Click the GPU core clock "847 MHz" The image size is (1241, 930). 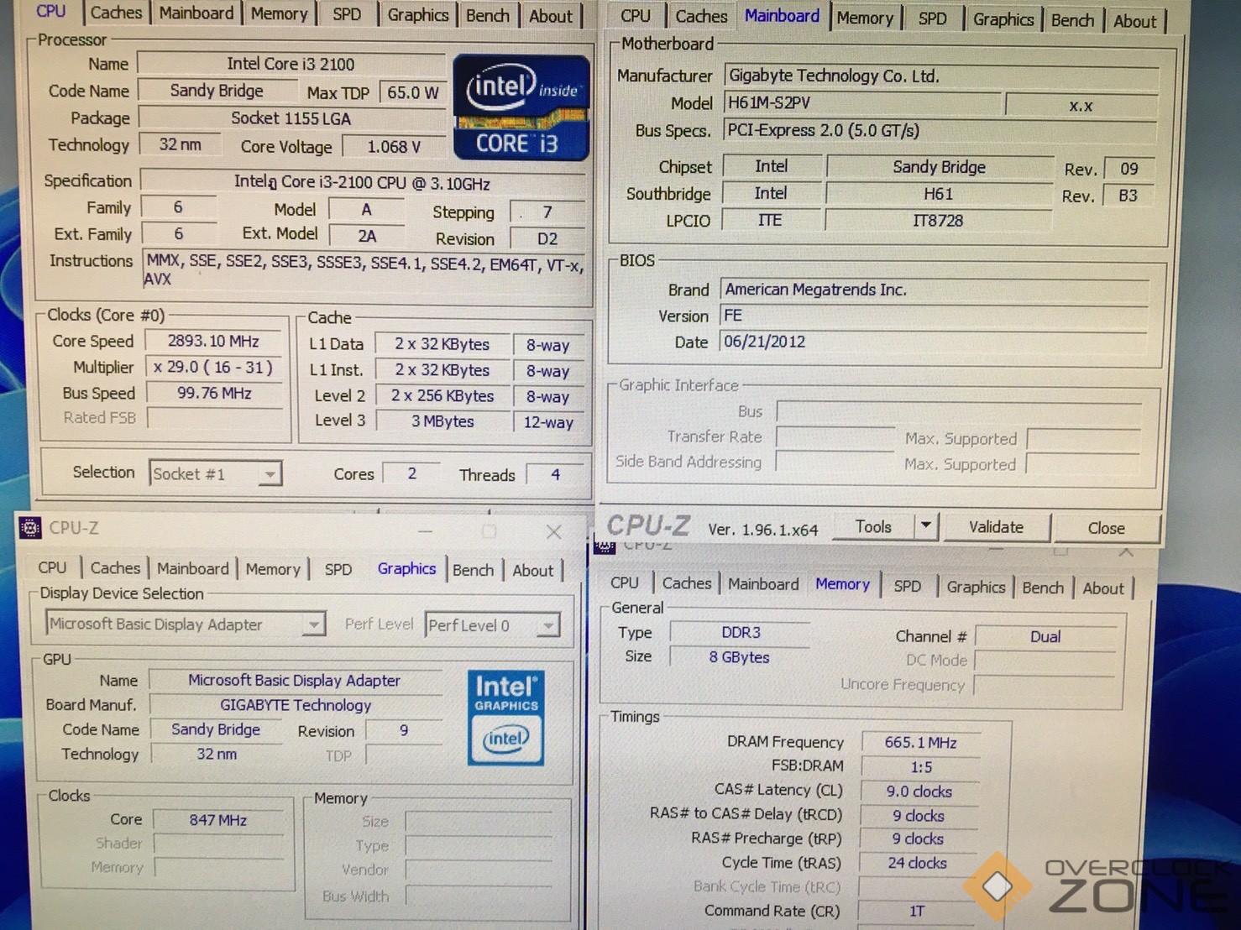click(x=218, y=820)
